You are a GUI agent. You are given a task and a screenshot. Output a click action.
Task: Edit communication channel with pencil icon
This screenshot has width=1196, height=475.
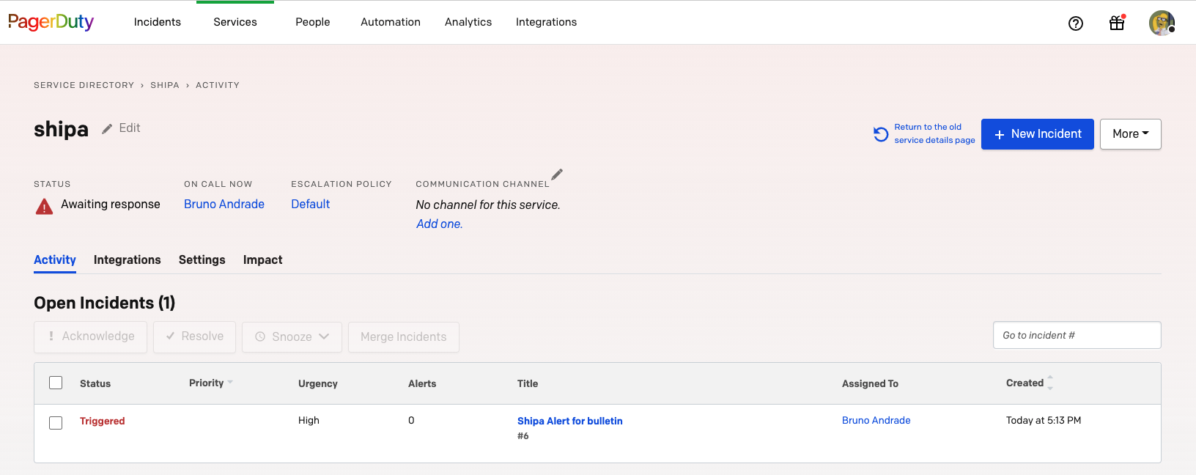(557, 174)
